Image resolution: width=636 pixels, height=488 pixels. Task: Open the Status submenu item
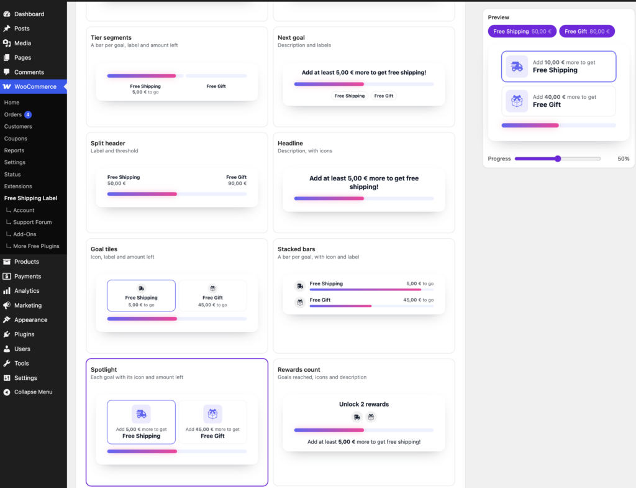coord(12,174)
